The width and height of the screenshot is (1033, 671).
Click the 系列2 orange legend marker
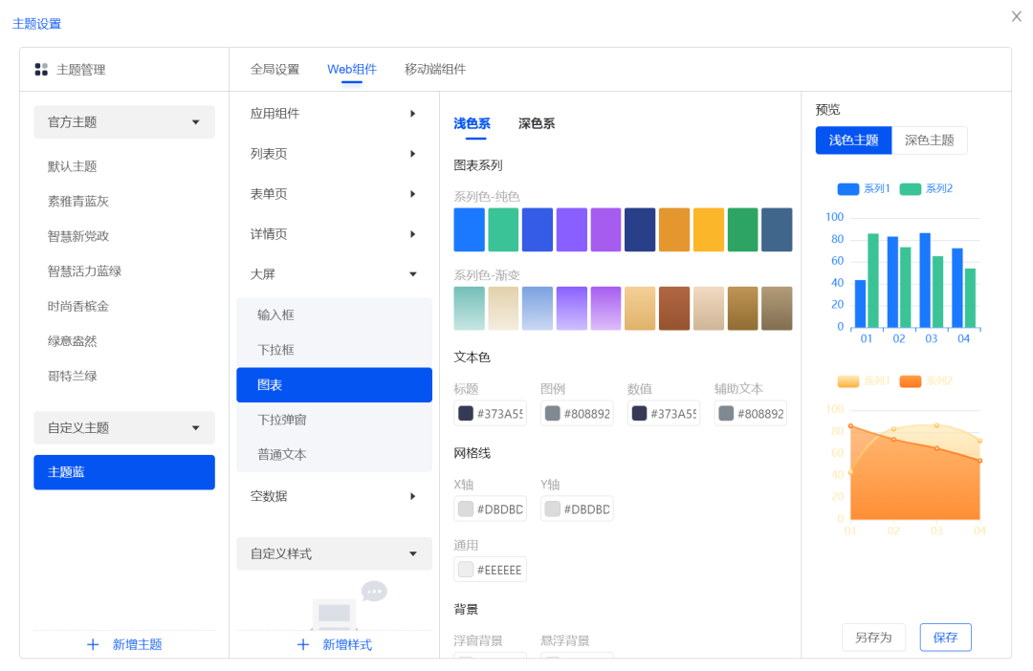910,381
